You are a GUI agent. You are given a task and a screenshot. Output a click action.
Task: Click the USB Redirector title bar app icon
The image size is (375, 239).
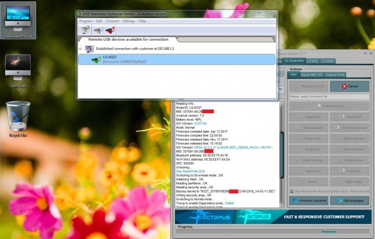(x=80, y=14)
